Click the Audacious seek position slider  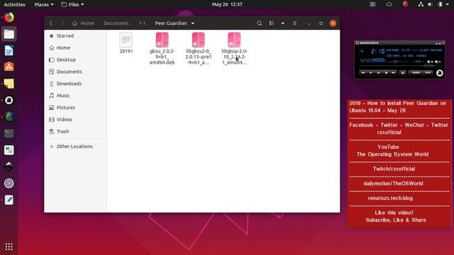[x=401, y=66]
